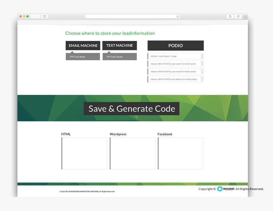This screenshot has width=273, height=211.
Task: Open VIP Cash Buyer under Text Machine
Action: pos(120,56)
